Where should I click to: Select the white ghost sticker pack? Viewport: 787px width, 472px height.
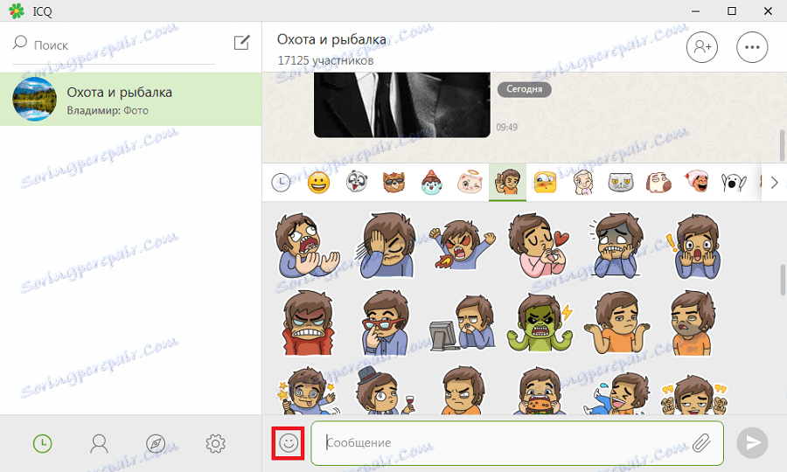point(734,183)
